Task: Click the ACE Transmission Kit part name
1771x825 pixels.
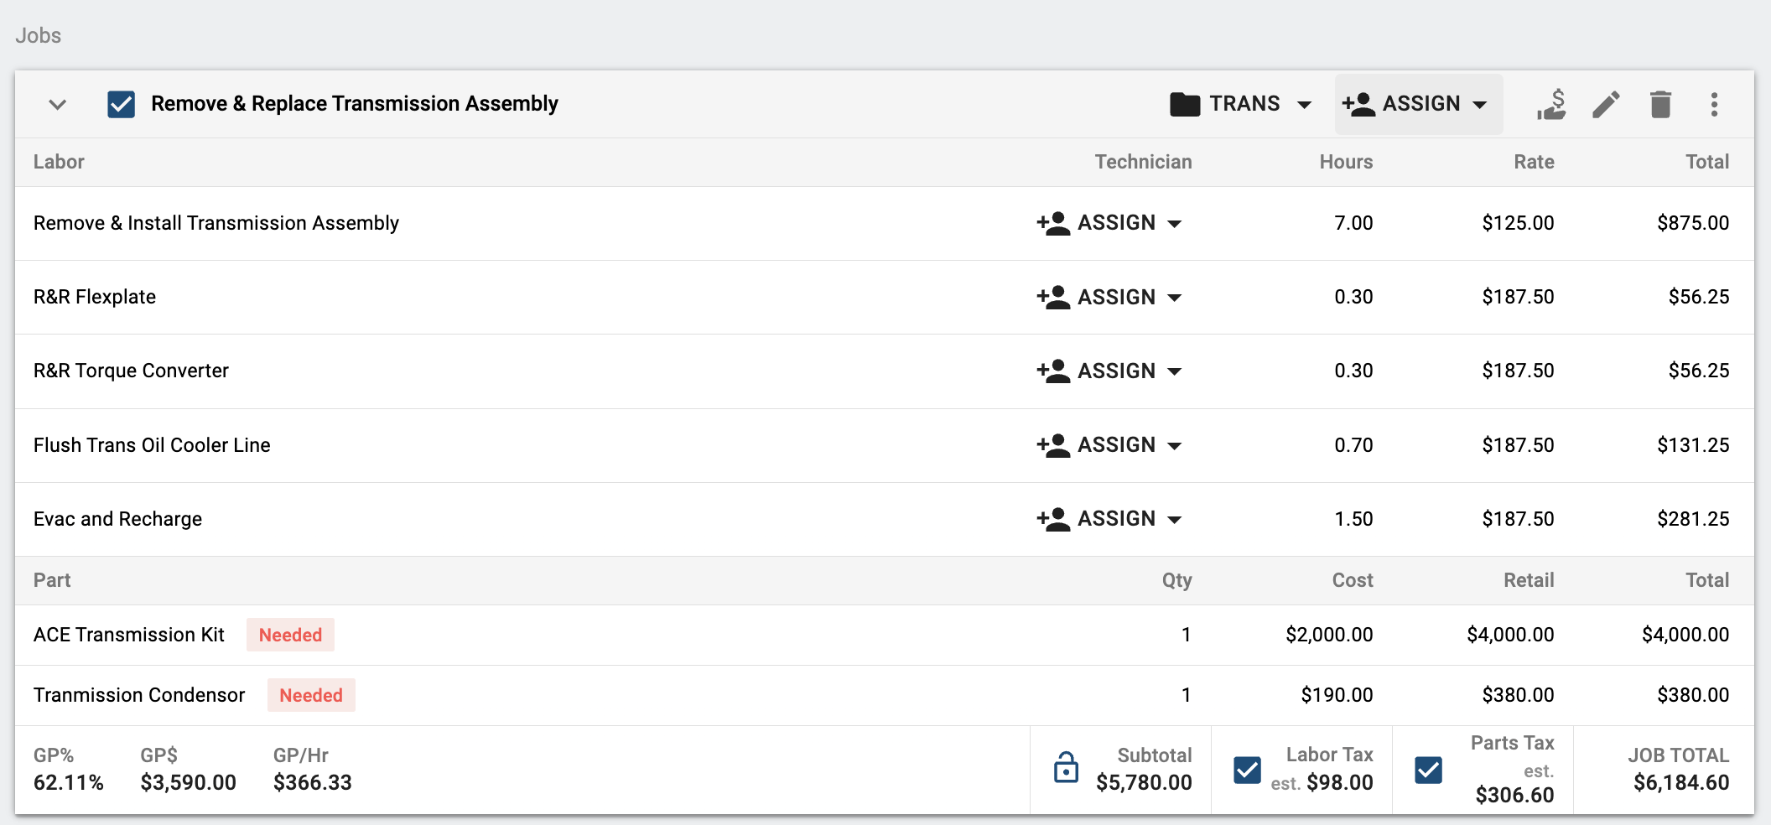Action: (x=129, y=635)
